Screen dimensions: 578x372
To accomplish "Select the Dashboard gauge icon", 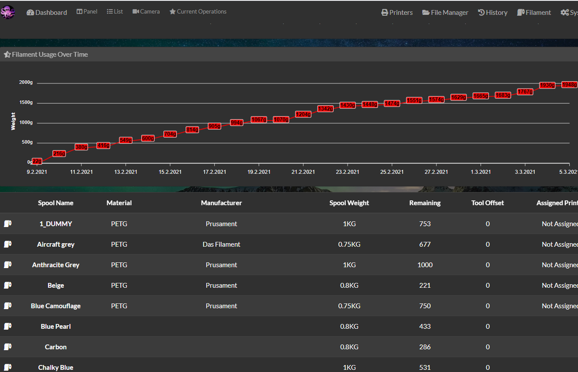I will [30, 12].
